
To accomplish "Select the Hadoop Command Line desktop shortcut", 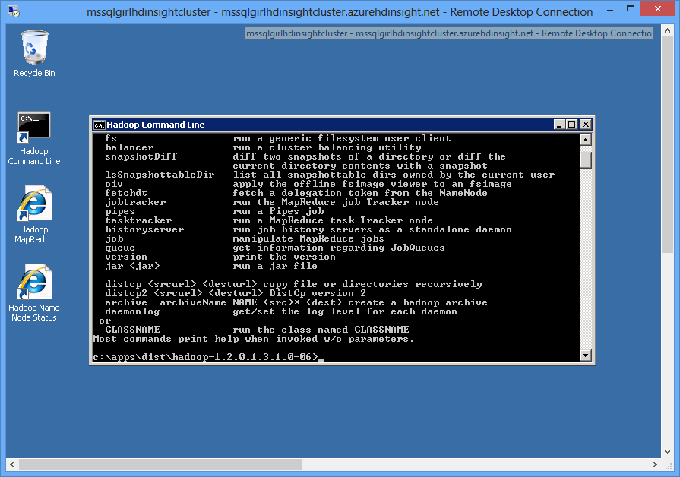I will pos(34,138).
